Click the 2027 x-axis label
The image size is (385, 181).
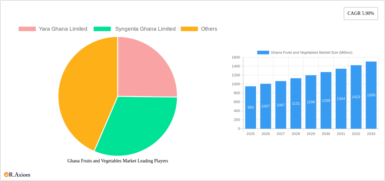click(281, 134)
